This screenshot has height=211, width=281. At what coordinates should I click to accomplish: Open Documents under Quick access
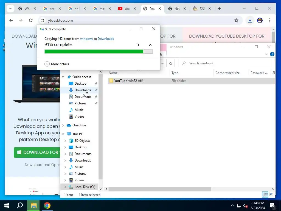click(83, 97)
